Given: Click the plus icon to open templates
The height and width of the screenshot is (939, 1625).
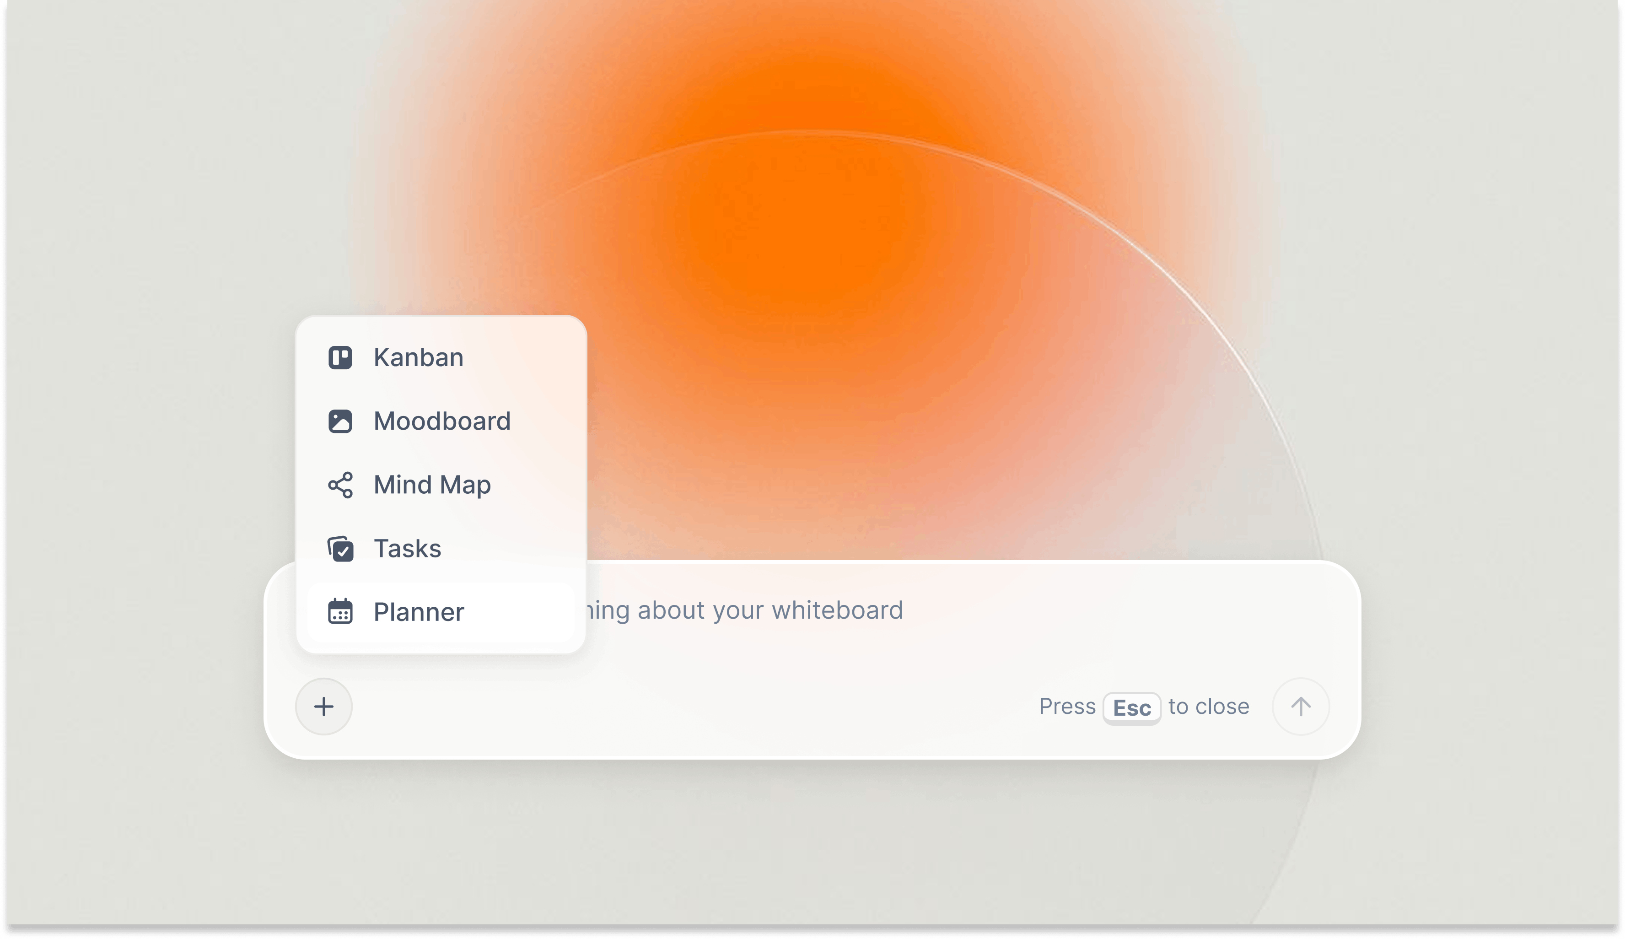Looking at the screenshot, I should pos(323,706).
